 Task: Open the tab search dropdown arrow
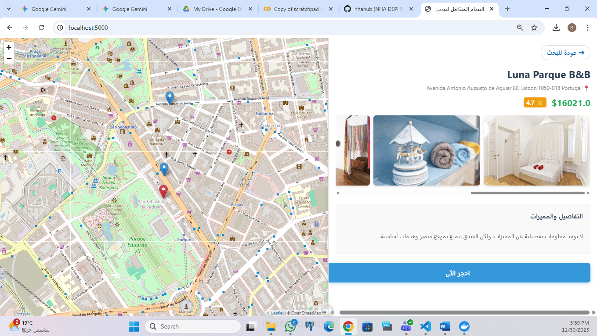8,9
